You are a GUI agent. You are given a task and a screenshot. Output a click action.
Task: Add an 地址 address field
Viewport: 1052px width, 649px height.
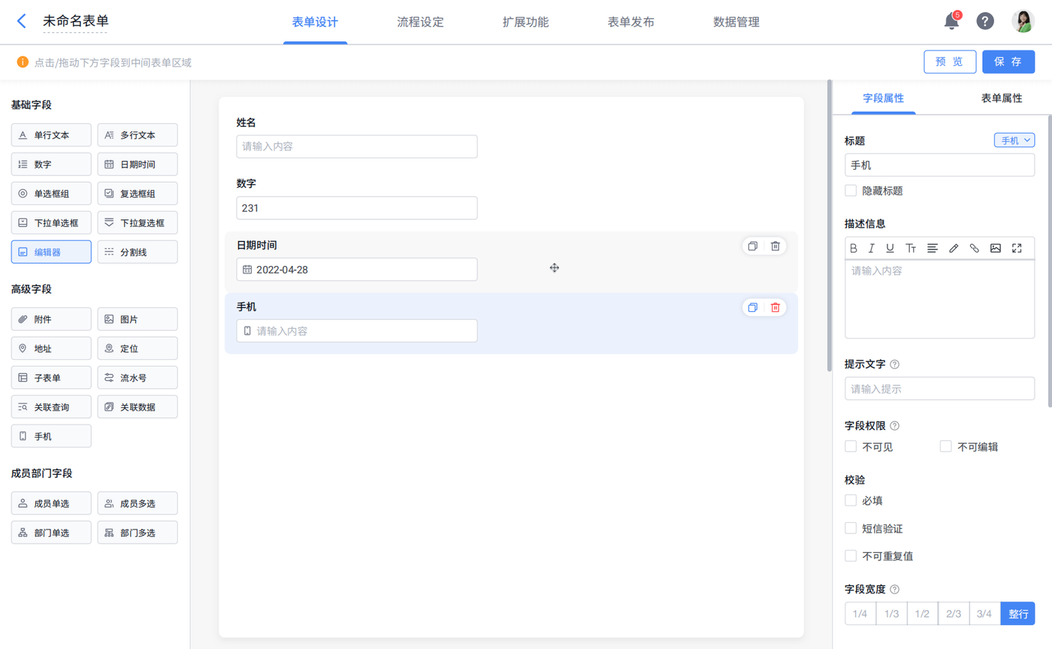[x=51, y=349]
